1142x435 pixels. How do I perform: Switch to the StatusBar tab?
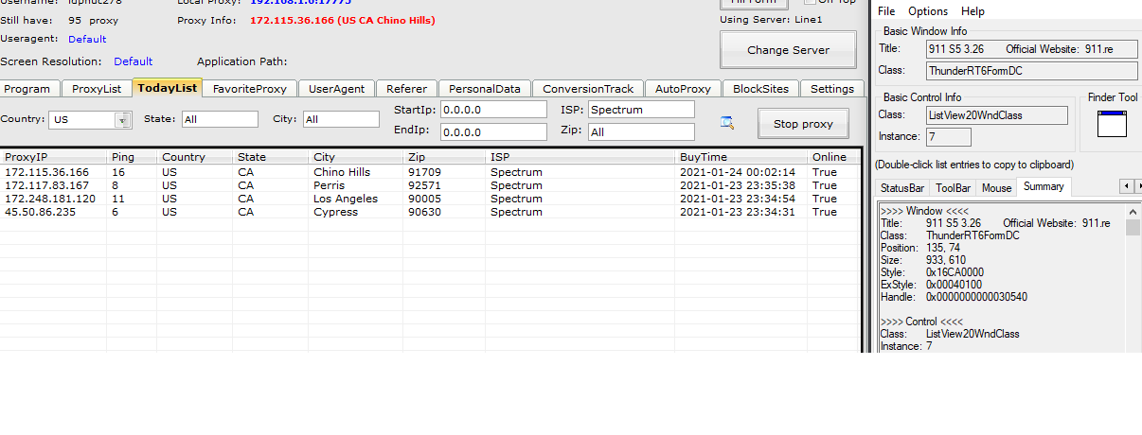coord(902,187)
